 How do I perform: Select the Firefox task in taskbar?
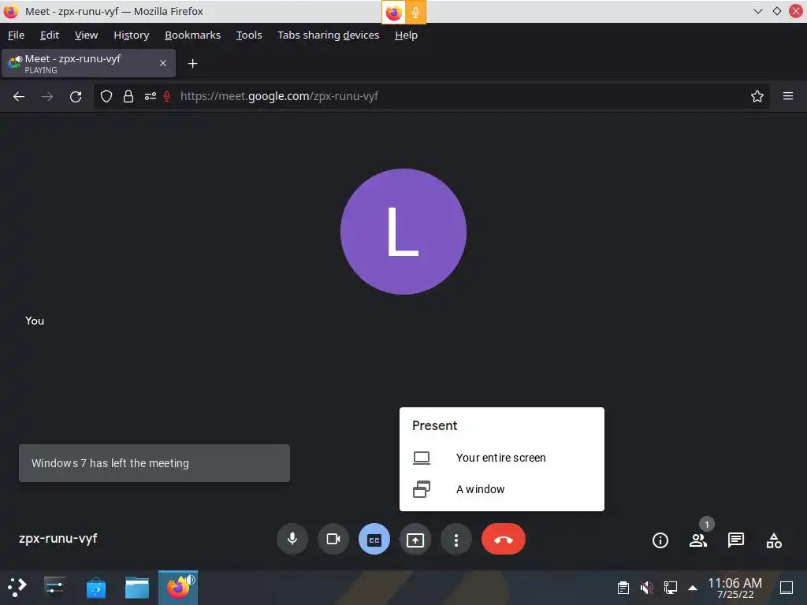click(178, 588)
